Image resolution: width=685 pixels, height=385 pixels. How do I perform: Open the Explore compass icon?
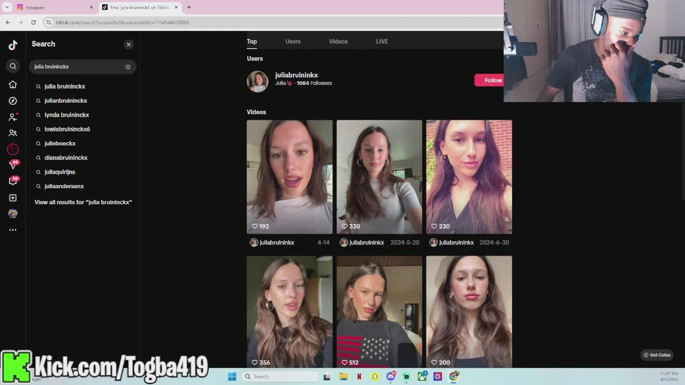pos(13,101)
